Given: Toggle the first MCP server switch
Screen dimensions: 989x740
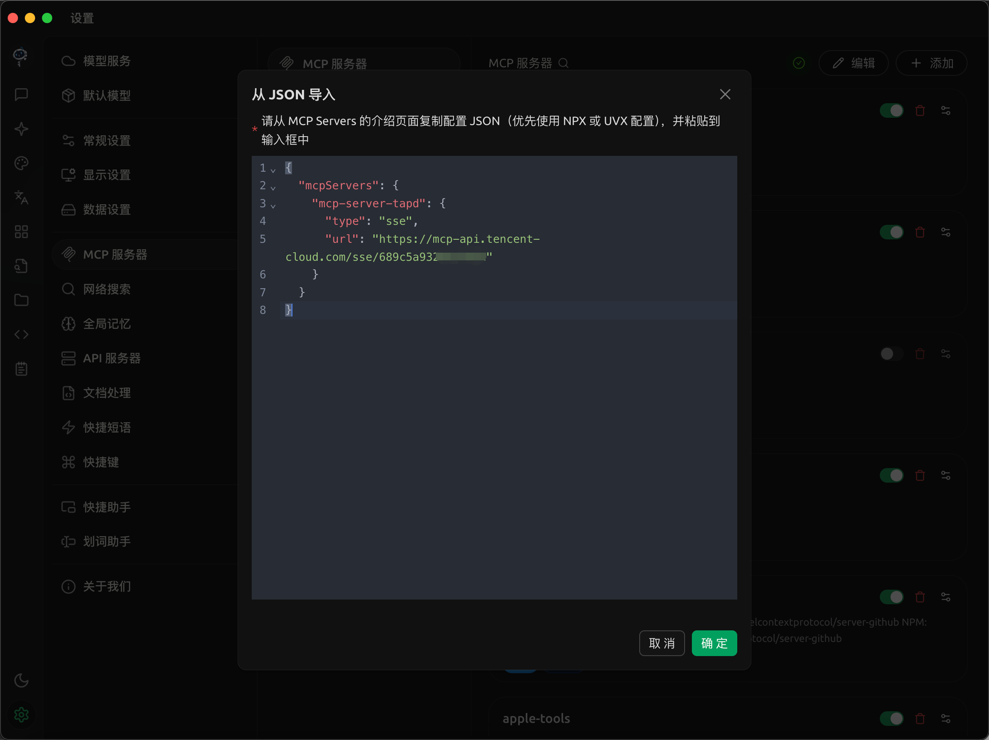Looking at the screenshot, I should coord(891,110).
